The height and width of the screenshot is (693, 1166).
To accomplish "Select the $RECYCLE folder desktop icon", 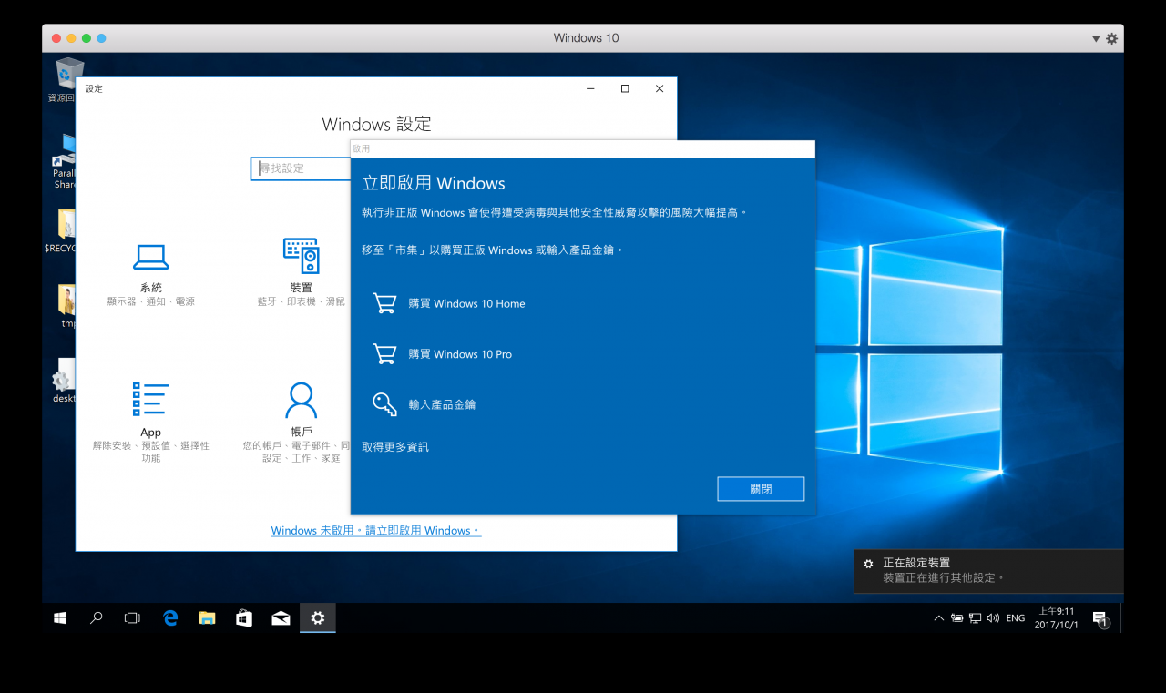I will 62,231.
